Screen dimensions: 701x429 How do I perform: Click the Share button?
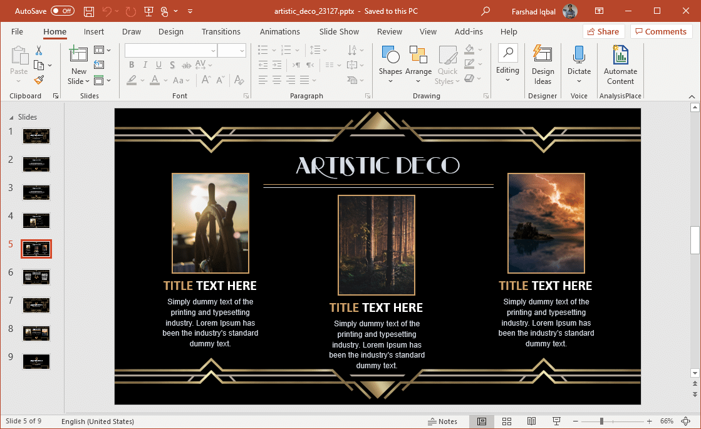(x=603, y=32)
